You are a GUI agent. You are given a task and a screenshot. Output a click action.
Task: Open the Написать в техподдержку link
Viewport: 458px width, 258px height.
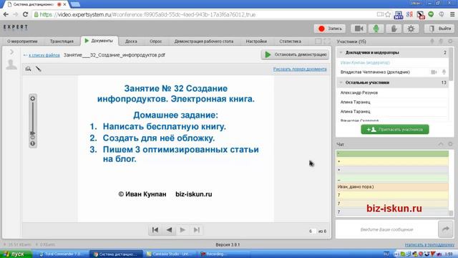tap(429, 245)
